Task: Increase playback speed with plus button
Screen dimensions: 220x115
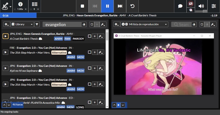Action: pos(26,9)
